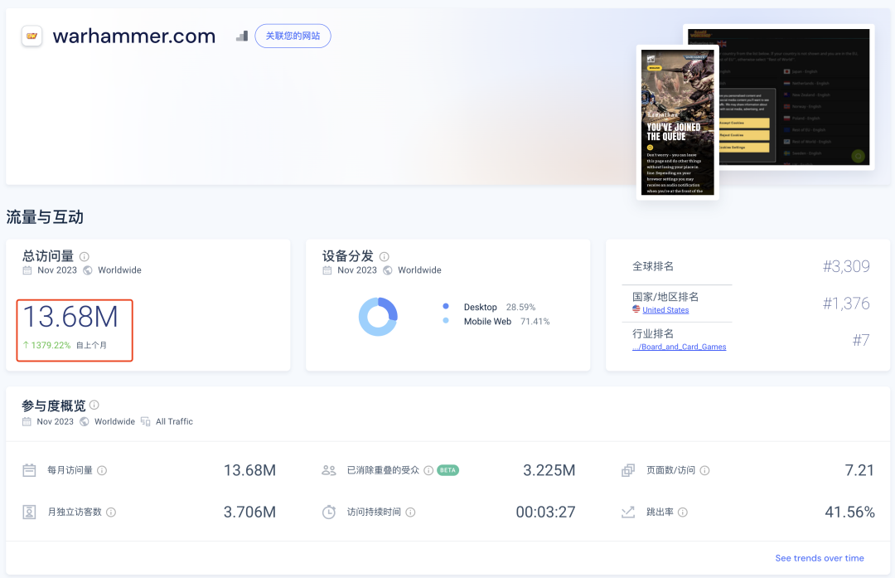
Task: Click the country rank value #1,376
Action: (846, 304)
